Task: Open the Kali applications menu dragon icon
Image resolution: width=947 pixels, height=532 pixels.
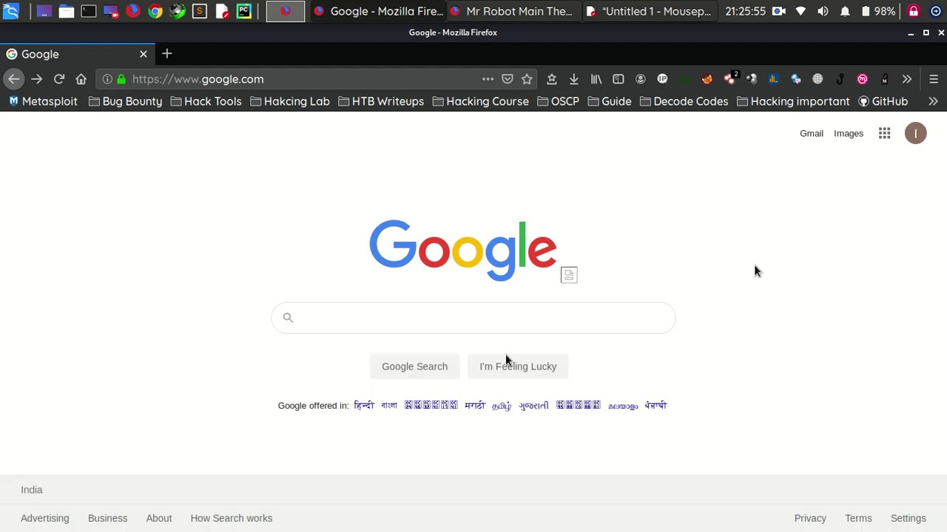Action: (x=11, y=11)
